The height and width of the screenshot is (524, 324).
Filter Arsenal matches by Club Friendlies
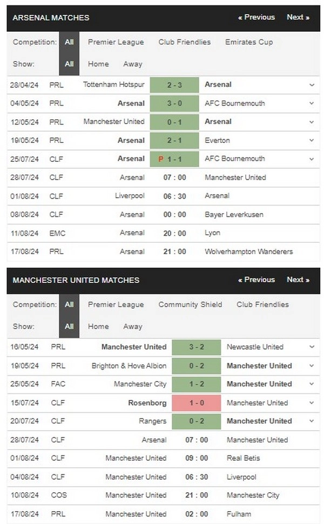coord(185,42)
